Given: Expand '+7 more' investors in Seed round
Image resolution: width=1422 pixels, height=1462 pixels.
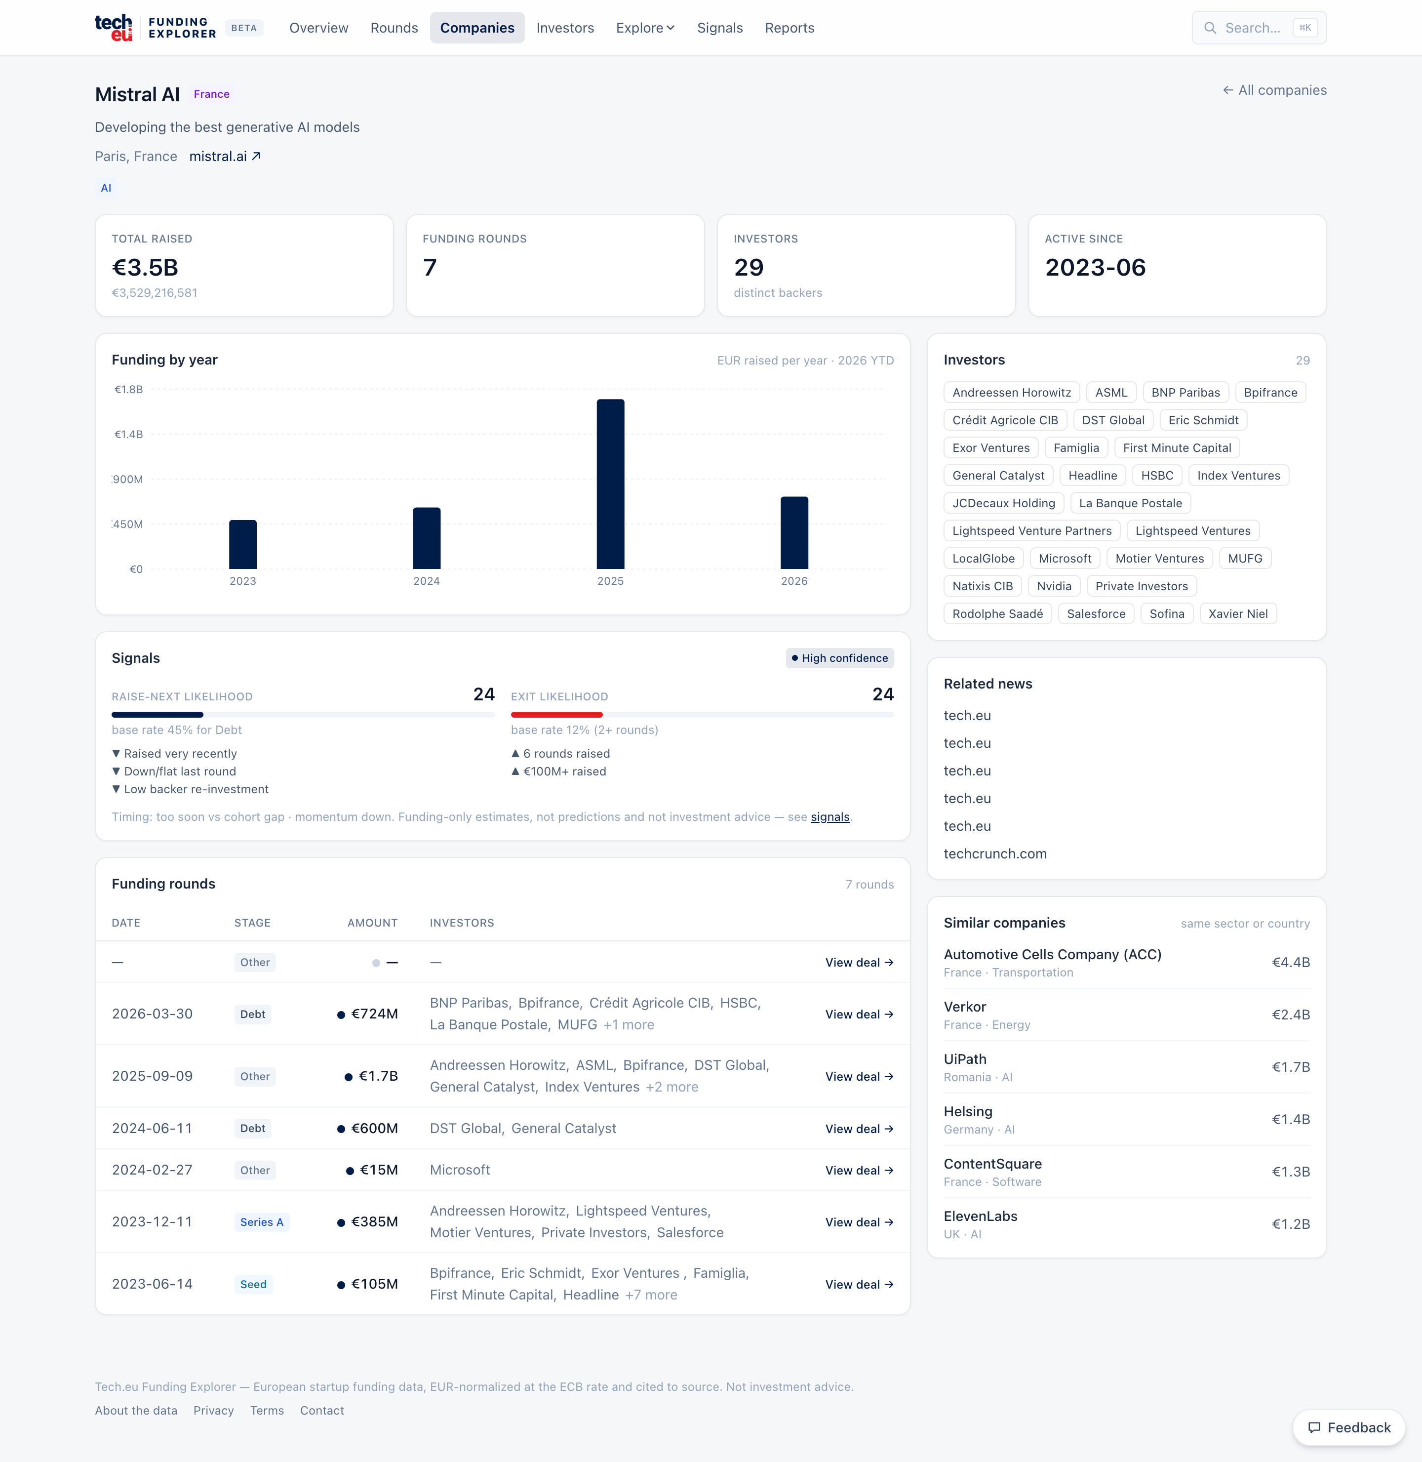Looking at the screenshot, I should pyautogui.click(x=650, y=1294).
